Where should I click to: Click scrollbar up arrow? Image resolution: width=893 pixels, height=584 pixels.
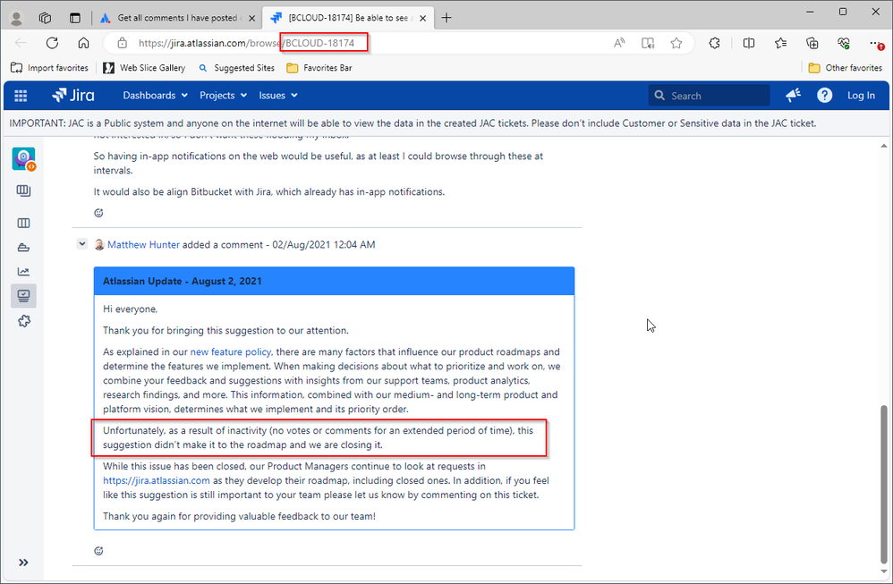click(x=884, y=146)
